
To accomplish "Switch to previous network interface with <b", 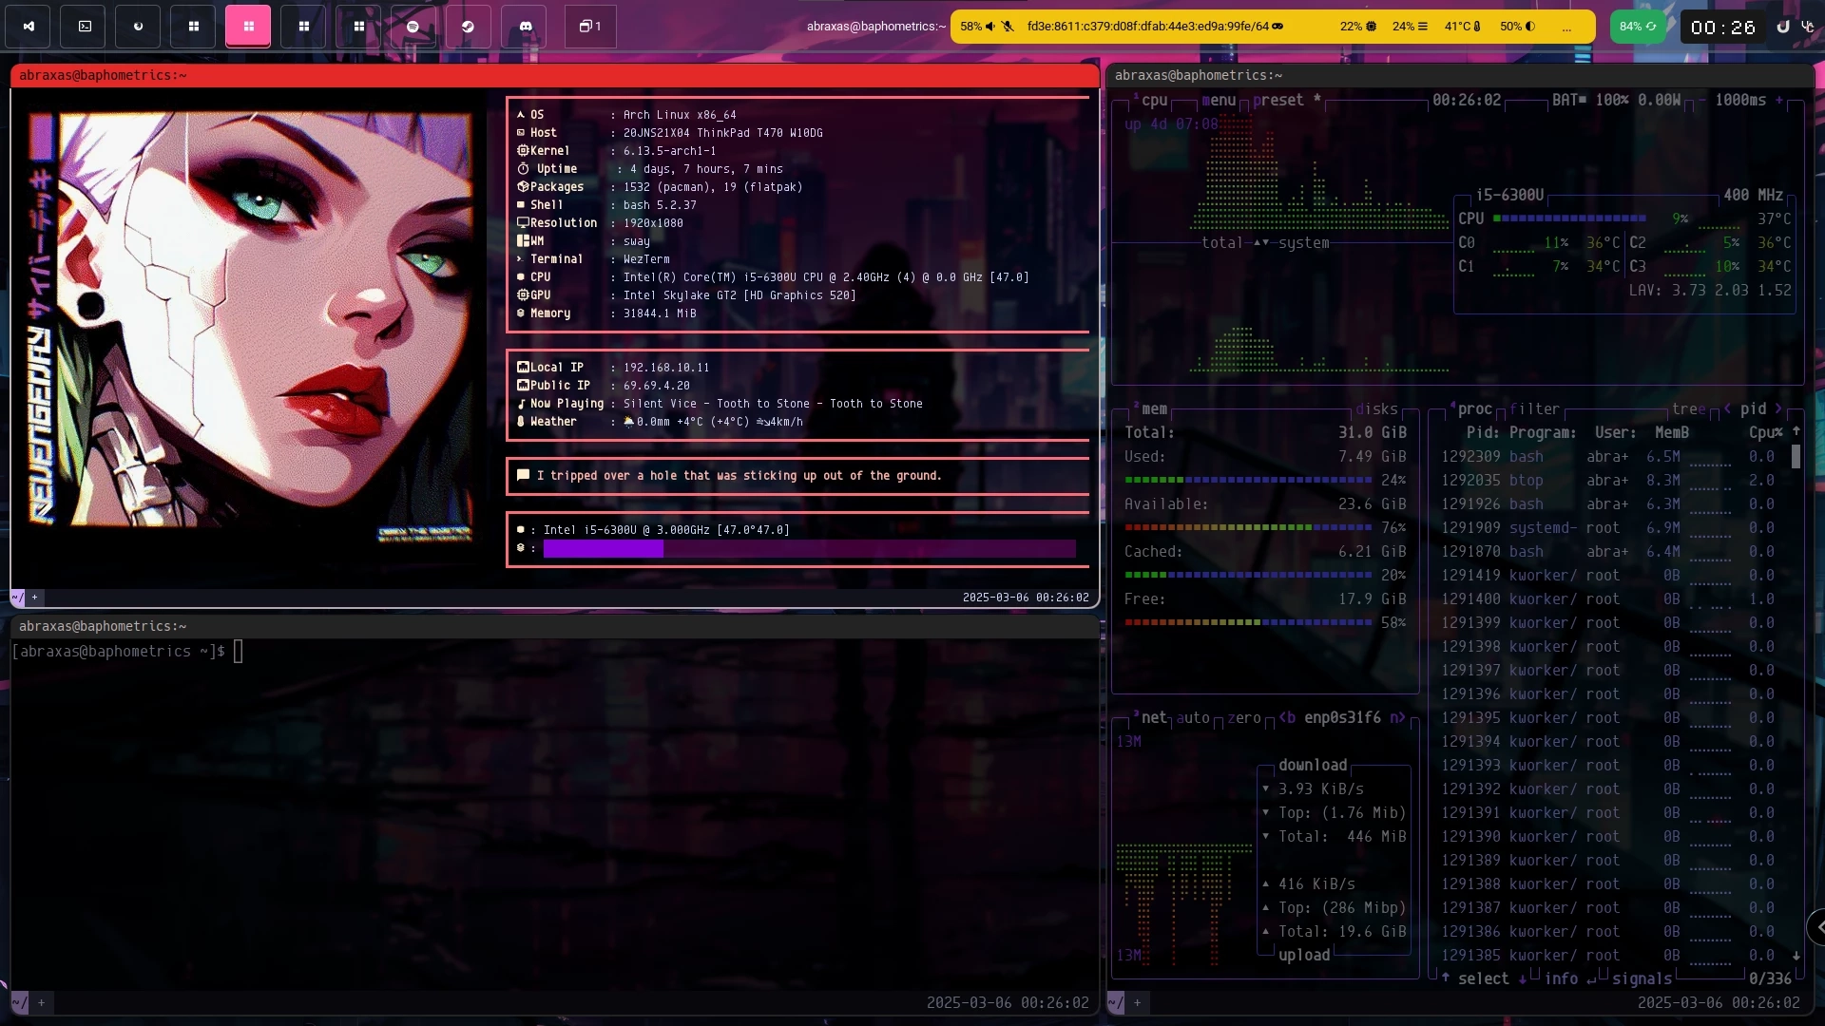I will (1287, 718).
